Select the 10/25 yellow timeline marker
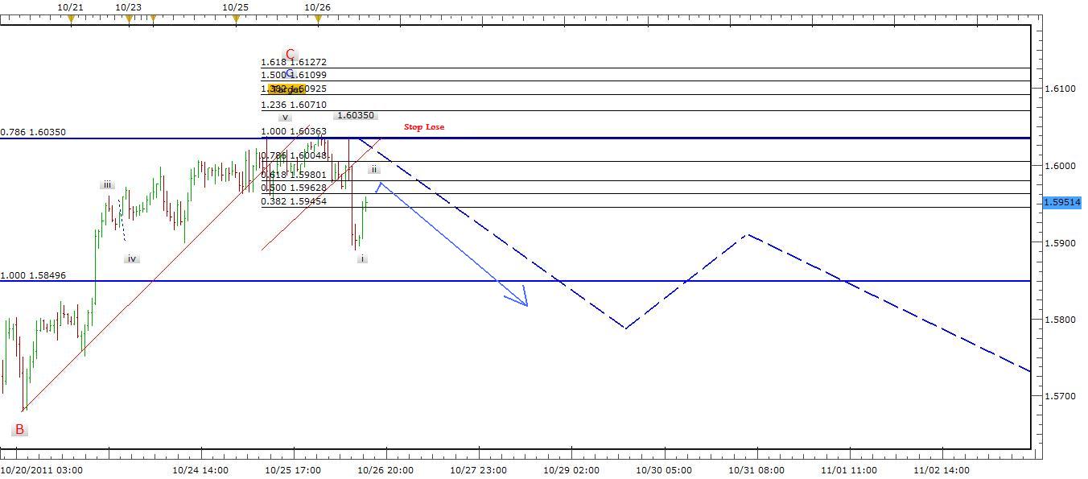 234,14
